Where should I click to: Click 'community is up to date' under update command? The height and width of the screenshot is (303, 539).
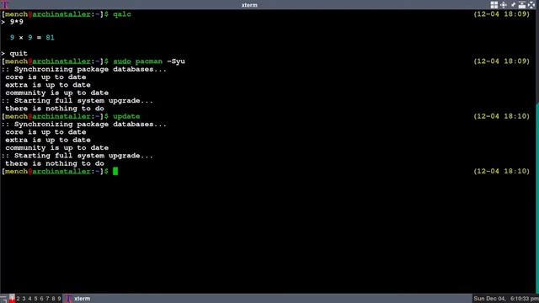pos(57,148)
